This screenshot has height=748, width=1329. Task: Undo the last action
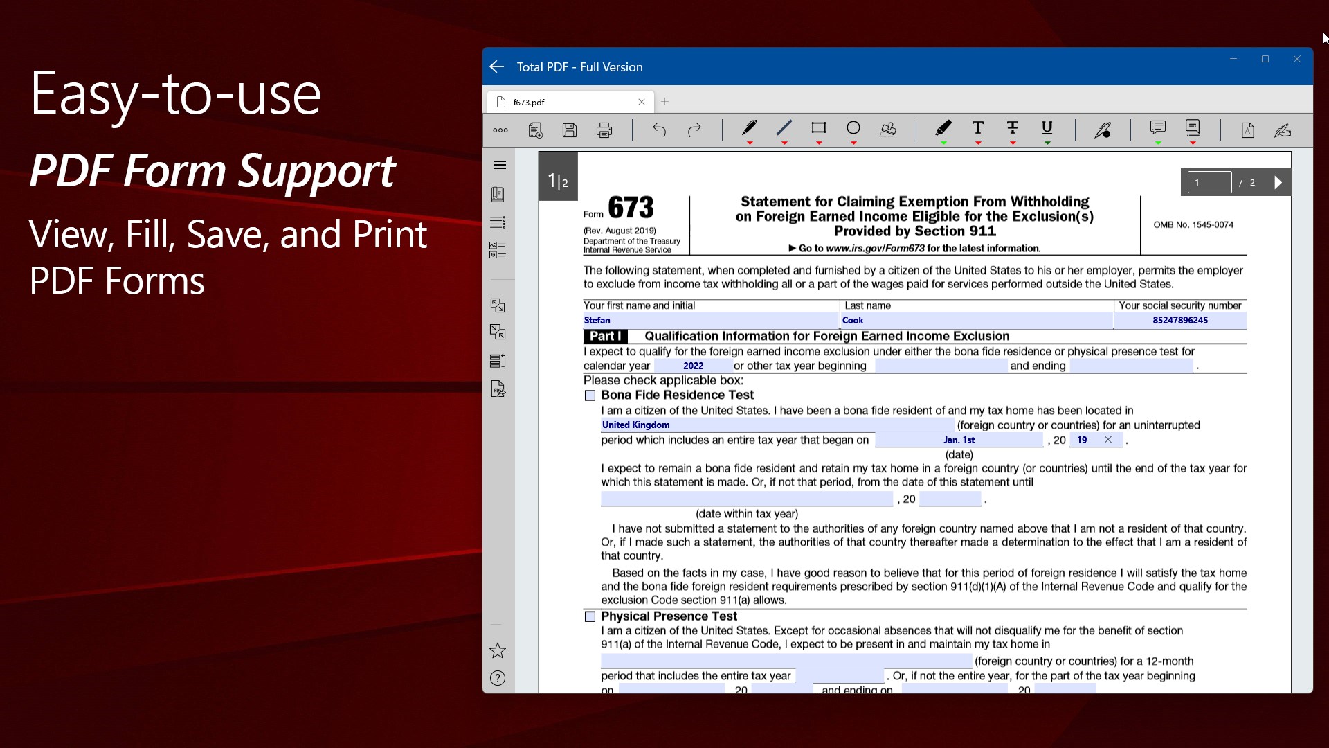(659, 130)
